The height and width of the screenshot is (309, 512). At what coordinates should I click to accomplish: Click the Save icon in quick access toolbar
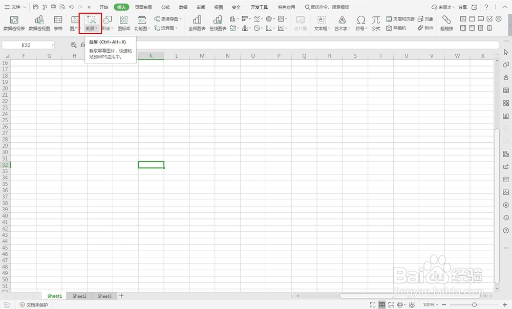[x=36, y=7]
